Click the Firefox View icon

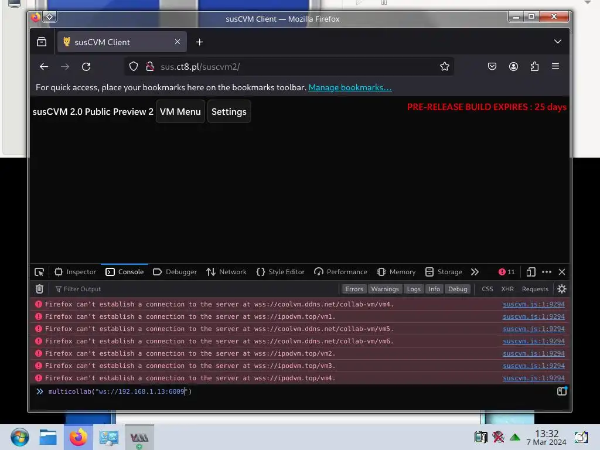[x=42, y=42]
